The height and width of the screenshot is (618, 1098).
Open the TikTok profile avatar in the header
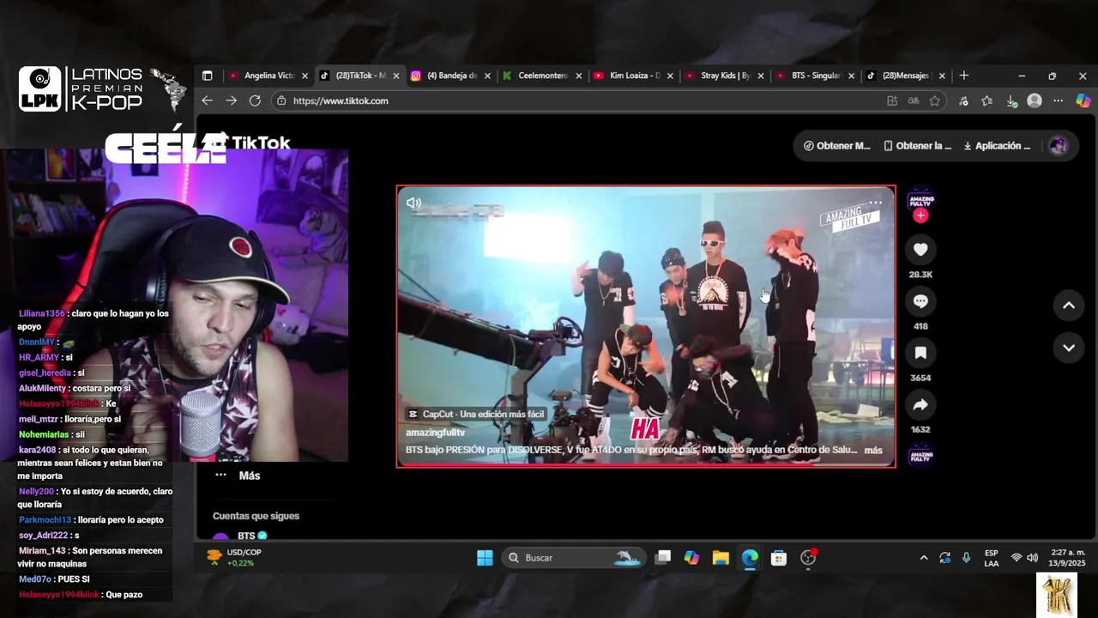pyautogui.click(x=1059, y=146)
